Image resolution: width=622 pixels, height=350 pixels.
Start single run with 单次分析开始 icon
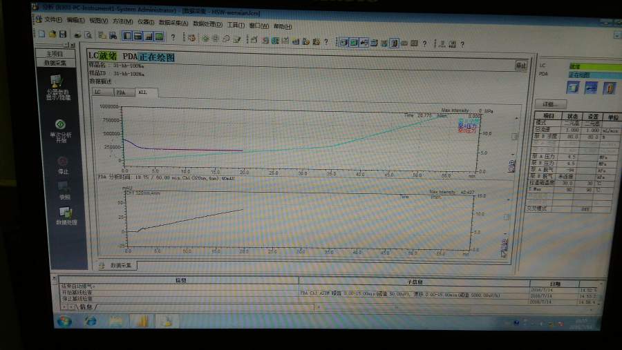click(x=61, y=130)
